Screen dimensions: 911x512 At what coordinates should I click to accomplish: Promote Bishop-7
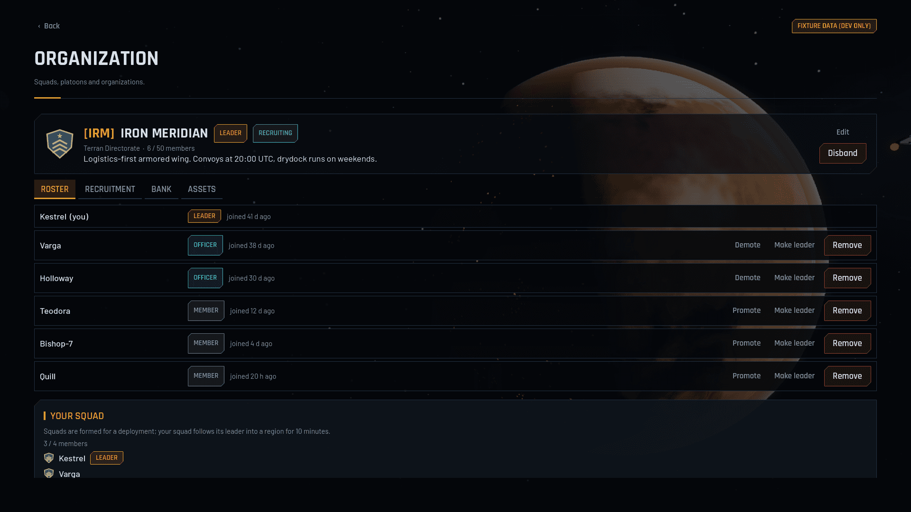pyautogui.click(x=747, y=343)
